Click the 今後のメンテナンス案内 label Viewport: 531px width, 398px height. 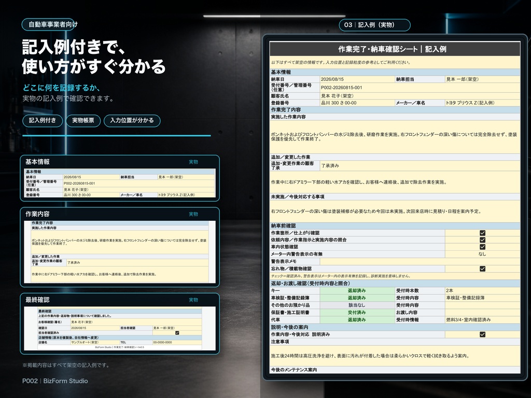294,370
